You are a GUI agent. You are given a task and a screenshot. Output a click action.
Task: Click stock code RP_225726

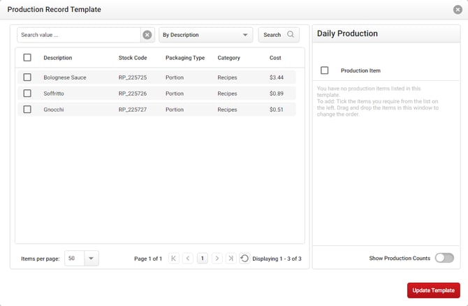pos(133,93)
